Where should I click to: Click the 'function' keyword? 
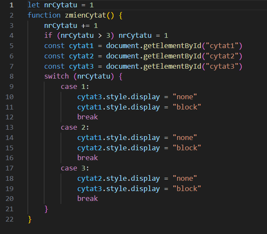[44, 15]
